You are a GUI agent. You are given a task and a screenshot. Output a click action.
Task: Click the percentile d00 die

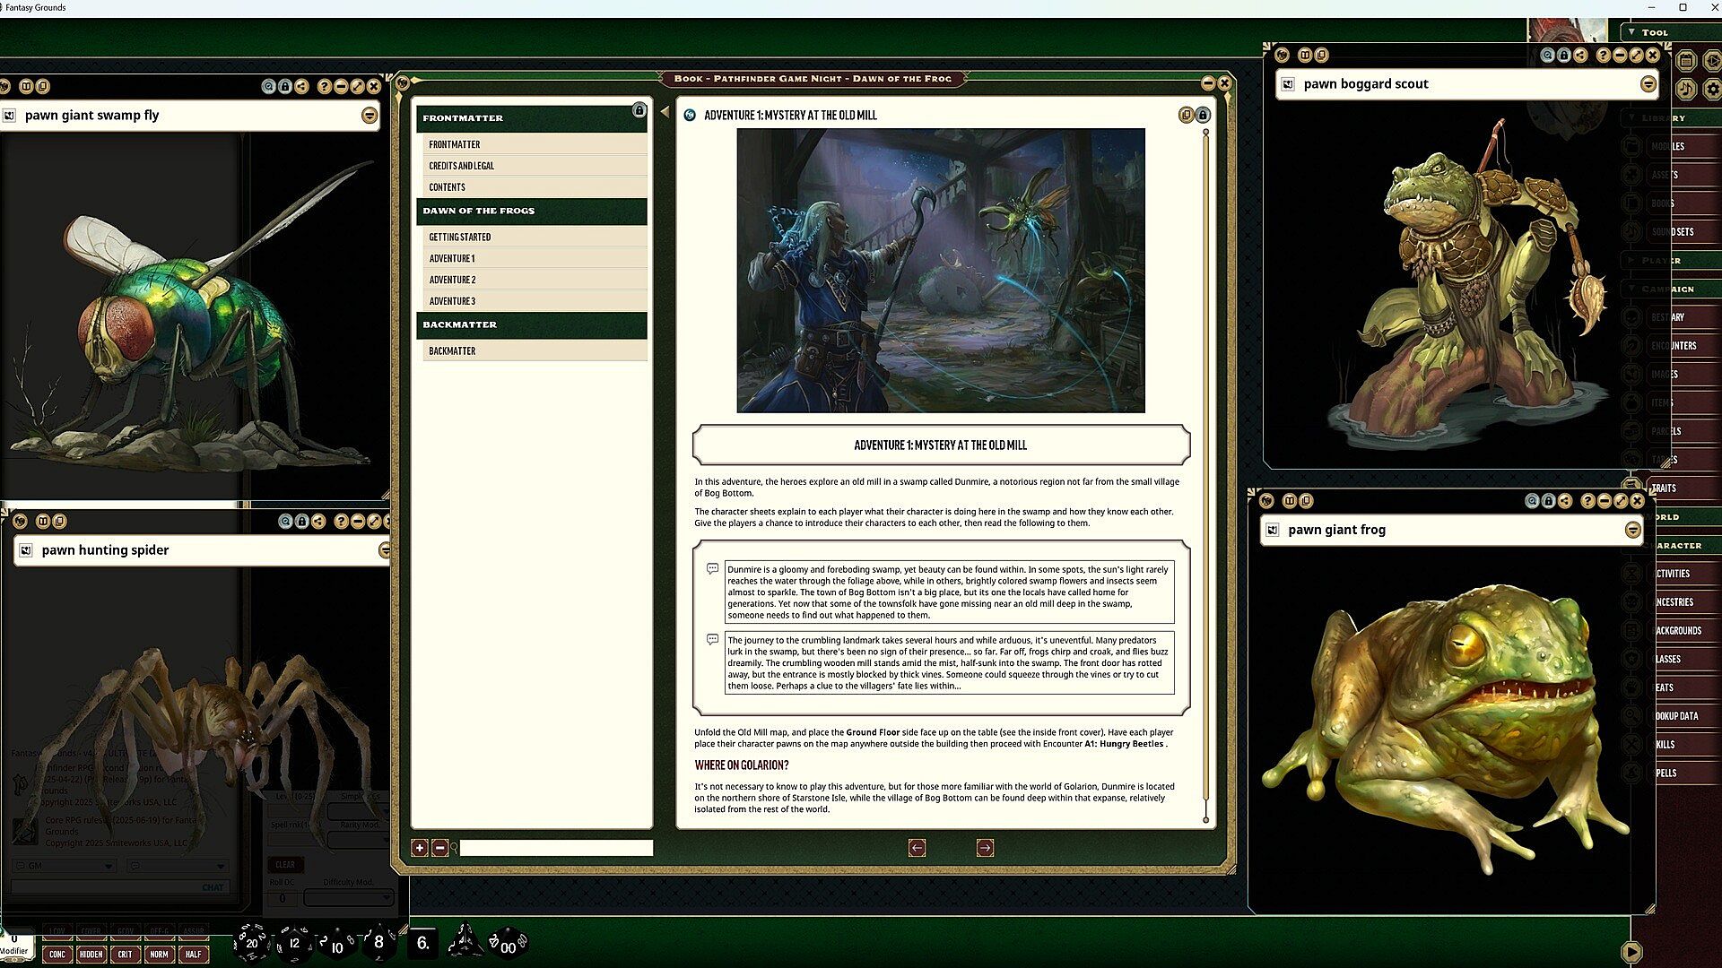pyautogui.click(x=508, y=945)
